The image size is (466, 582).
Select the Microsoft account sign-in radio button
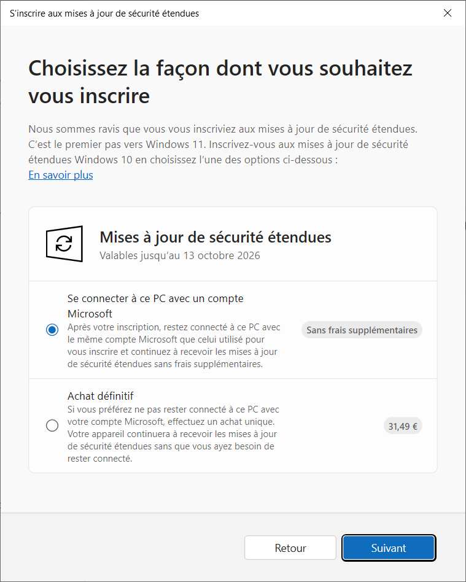pyautogui.click(x=52, y=330)
